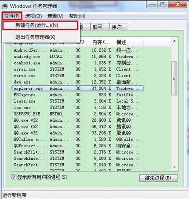The height and width of the screenshot is (199, 189).
Task: Click the 10,968 K memory value
Action: click(x=101, y=57)
